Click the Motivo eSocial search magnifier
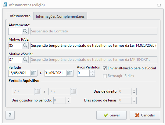 click(x=25, y=60)
